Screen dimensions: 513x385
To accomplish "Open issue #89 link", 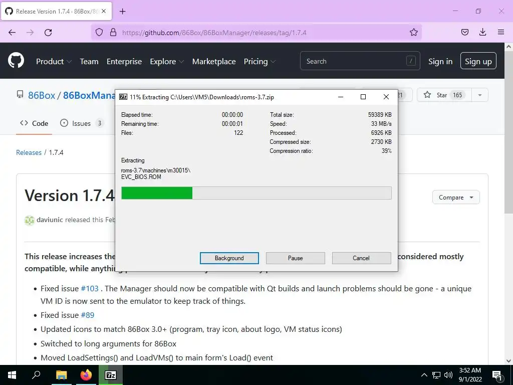I will point(88,315).
